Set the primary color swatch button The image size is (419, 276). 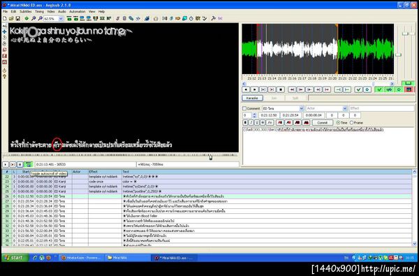(x=280, y=122)
